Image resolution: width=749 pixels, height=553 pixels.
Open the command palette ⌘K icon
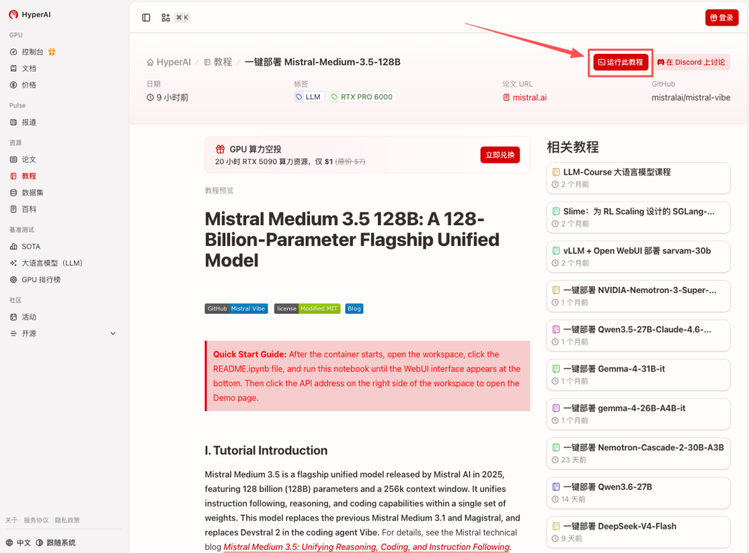click(x=166, y=17)
